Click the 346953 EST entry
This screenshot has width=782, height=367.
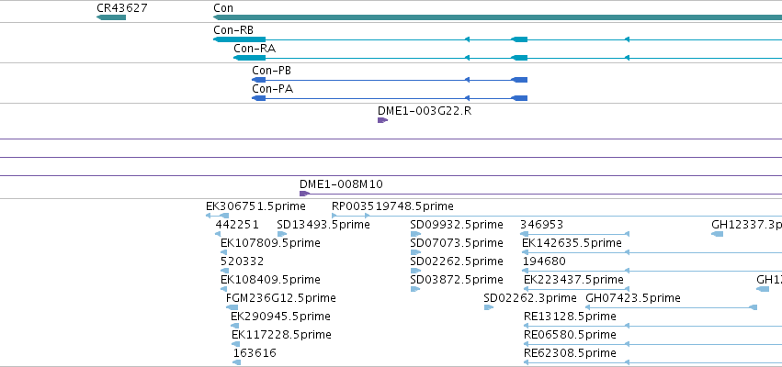[541, 225]
